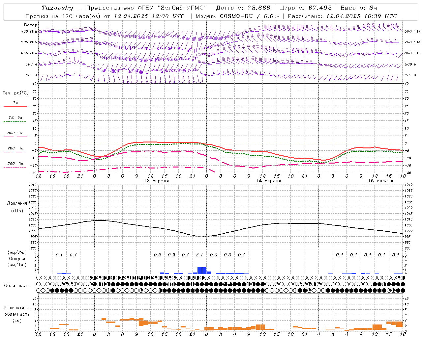Click the precipitation value "3.1"

tap(199, 255)
